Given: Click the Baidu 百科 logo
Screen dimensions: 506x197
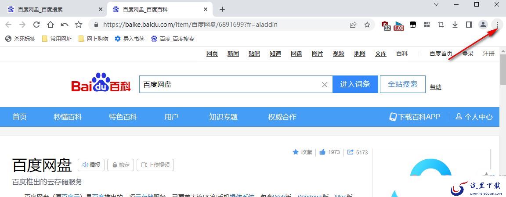Looking at the screenshot, I should point(101,82).
